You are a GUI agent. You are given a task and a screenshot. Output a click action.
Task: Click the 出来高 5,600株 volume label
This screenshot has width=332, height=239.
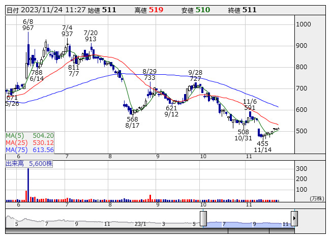click(29, 164)
